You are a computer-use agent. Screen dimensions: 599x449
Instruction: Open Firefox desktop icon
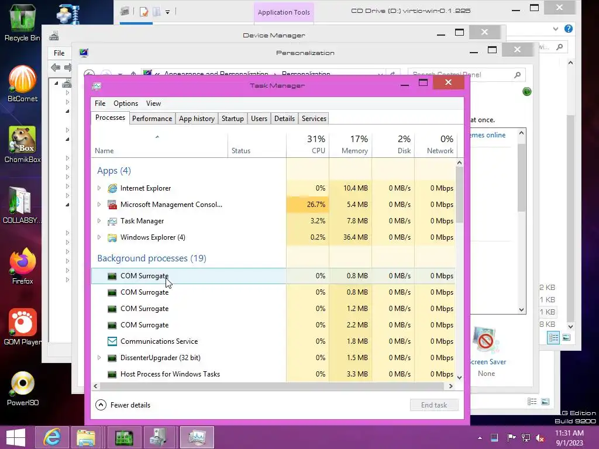tap(22, 266)
